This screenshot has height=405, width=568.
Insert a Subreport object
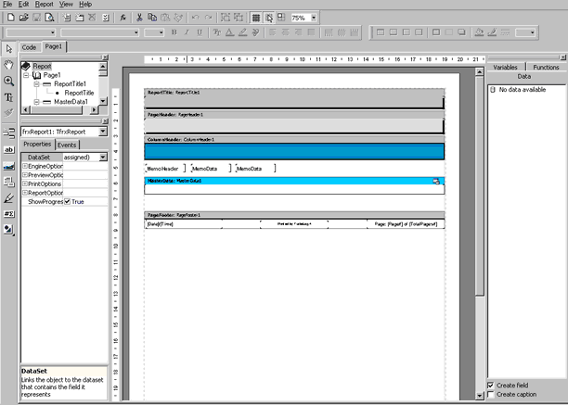tap(9, 182)
